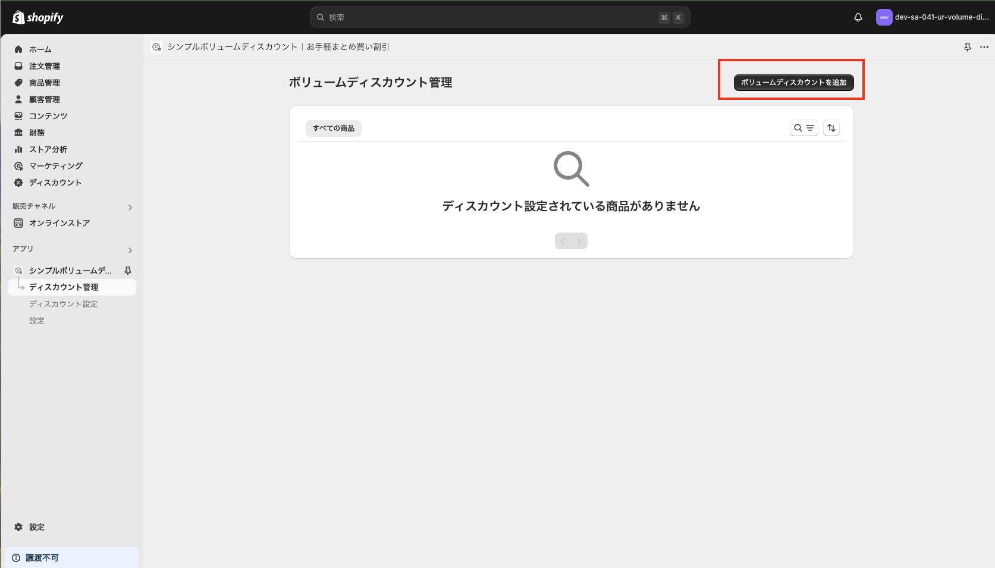The image size is (995, 568).
Task: Click the ボリュームディスカウントを追加 button
Action: click(x=791, y=83)
